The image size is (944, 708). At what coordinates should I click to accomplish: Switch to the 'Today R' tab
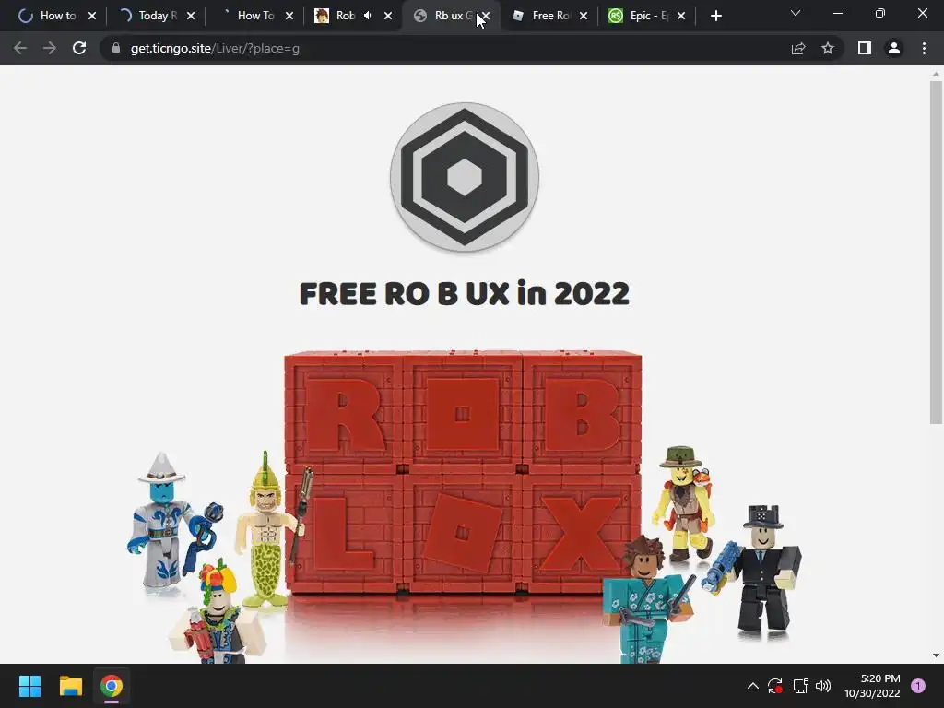tap(150, 16)
